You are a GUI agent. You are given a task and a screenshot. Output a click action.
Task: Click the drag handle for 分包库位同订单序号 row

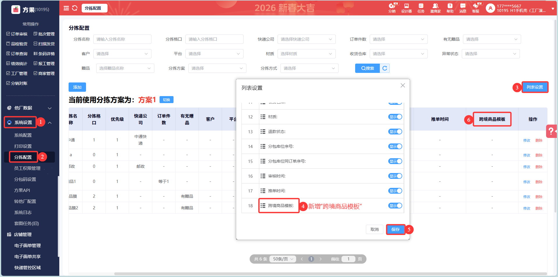[263, 161]
